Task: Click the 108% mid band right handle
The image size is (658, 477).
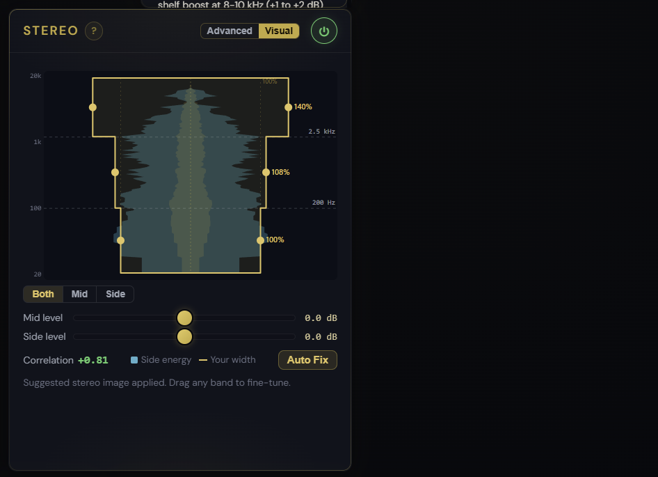Action: tap(266, 172)
